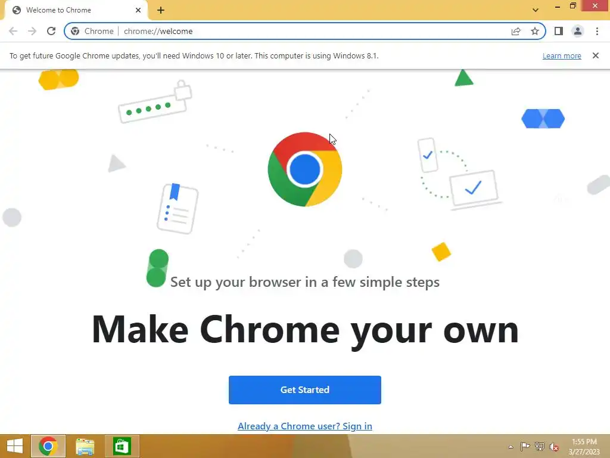Open Already a Chrome user? Sign in

[x=305, y=426]
